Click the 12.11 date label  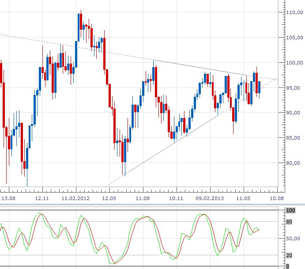pyautogui.click(x=42, y=198)
